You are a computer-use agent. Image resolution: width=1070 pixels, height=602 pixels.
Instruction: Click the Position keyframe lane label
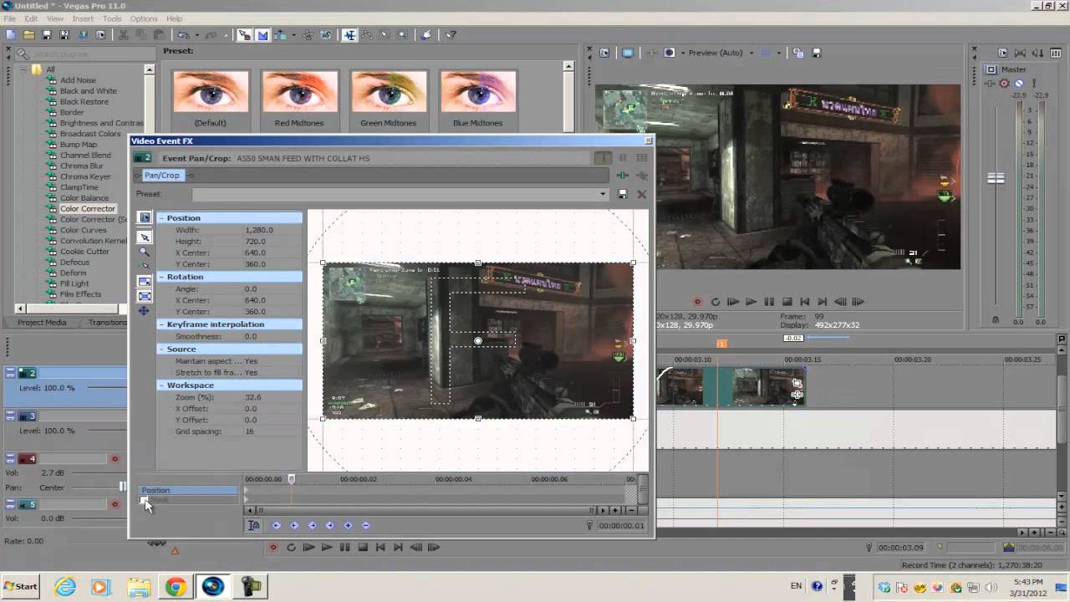[x=189, y=490]
